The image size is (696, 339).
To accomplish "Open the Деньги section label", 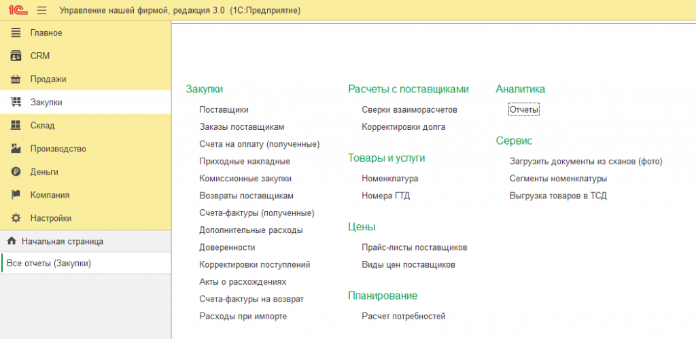I will click(44, 172).
